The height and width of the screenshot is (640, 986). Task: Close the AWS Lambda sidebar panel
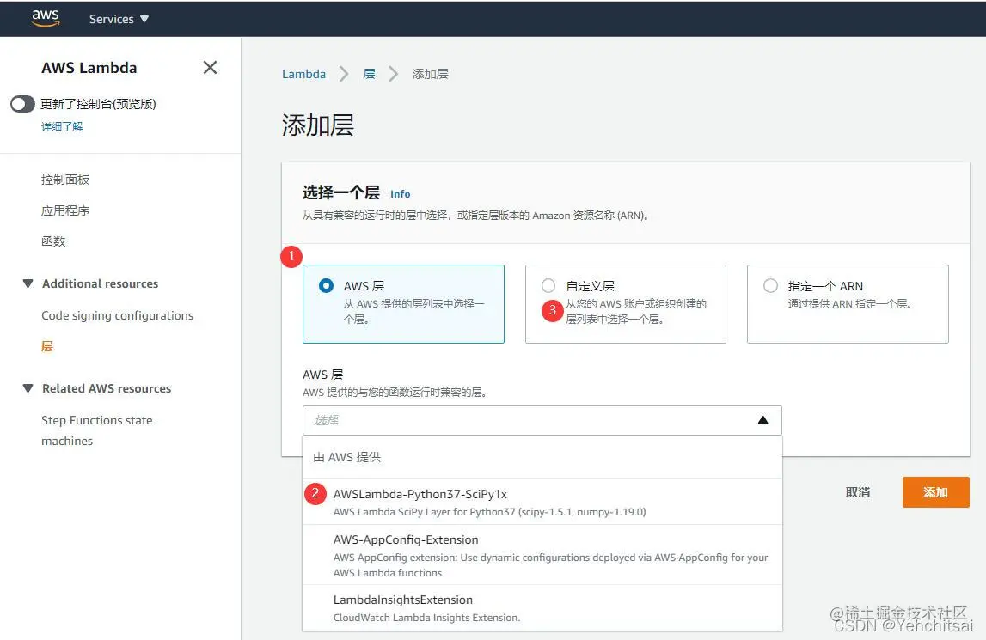[x=210, y=68]
